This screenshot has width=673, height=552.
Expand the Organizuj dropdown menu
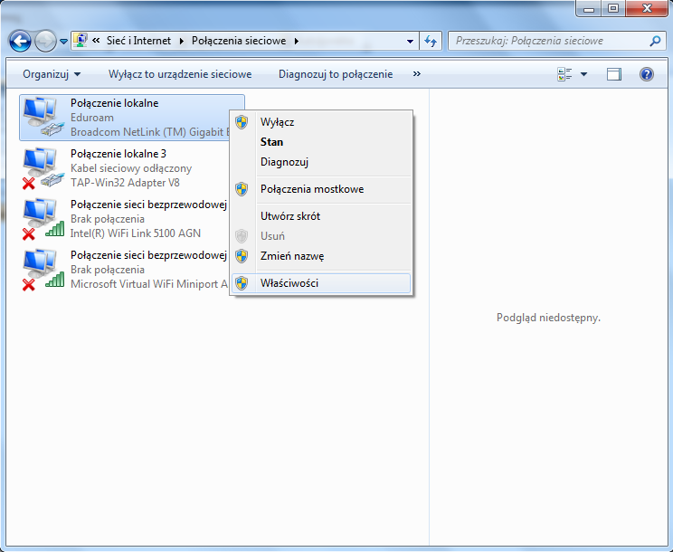click(x=52, y=74)
